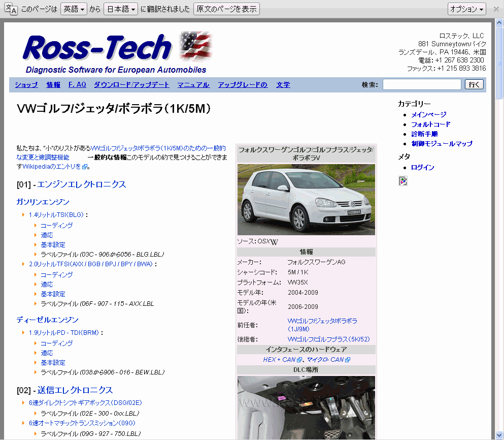
Task: Open 基本設定 link under 1.9リットルPD TDI
Action: [53, 362]
